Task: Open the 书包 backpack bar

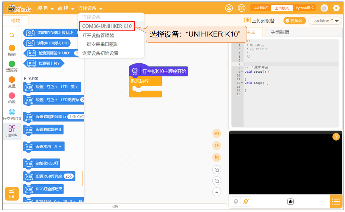Action: point(114,207)
